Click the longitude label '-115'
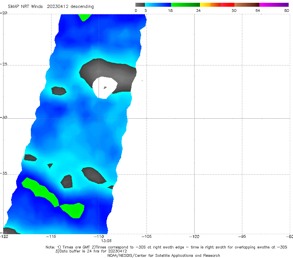Screen dimensions: 293x258 51,237
